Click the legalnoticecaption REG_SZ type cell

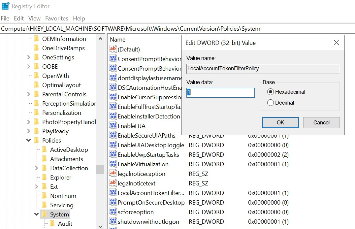click(199, 174)
